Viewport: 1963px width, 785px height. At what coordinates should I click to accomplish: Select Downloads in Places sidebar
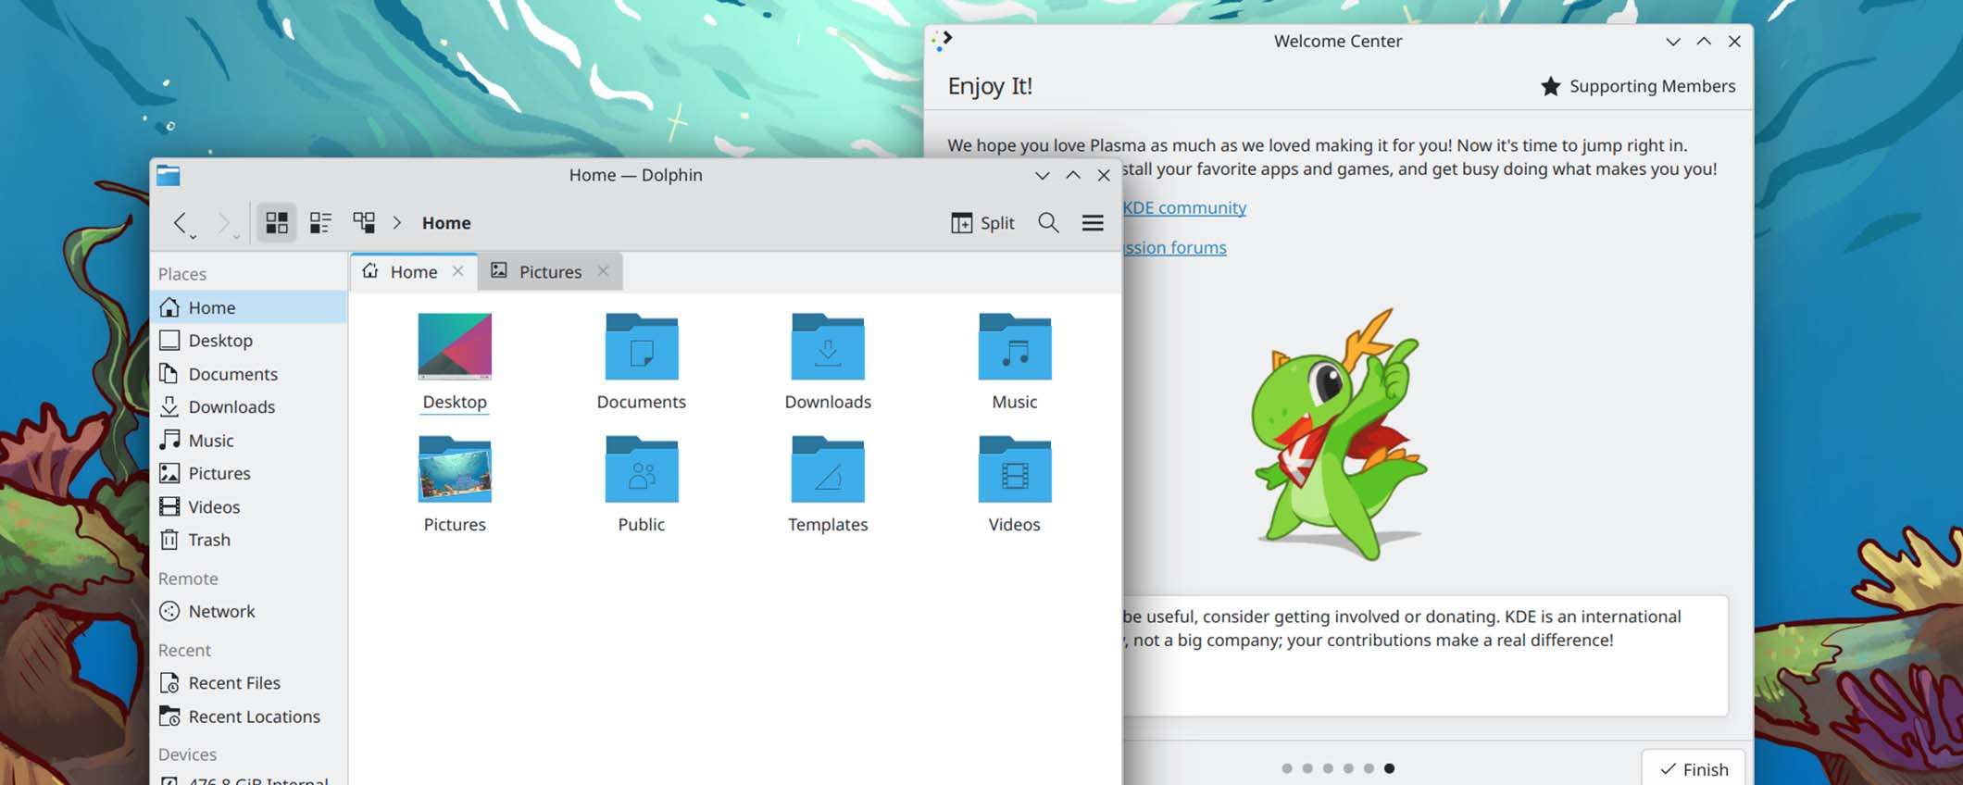248,406
